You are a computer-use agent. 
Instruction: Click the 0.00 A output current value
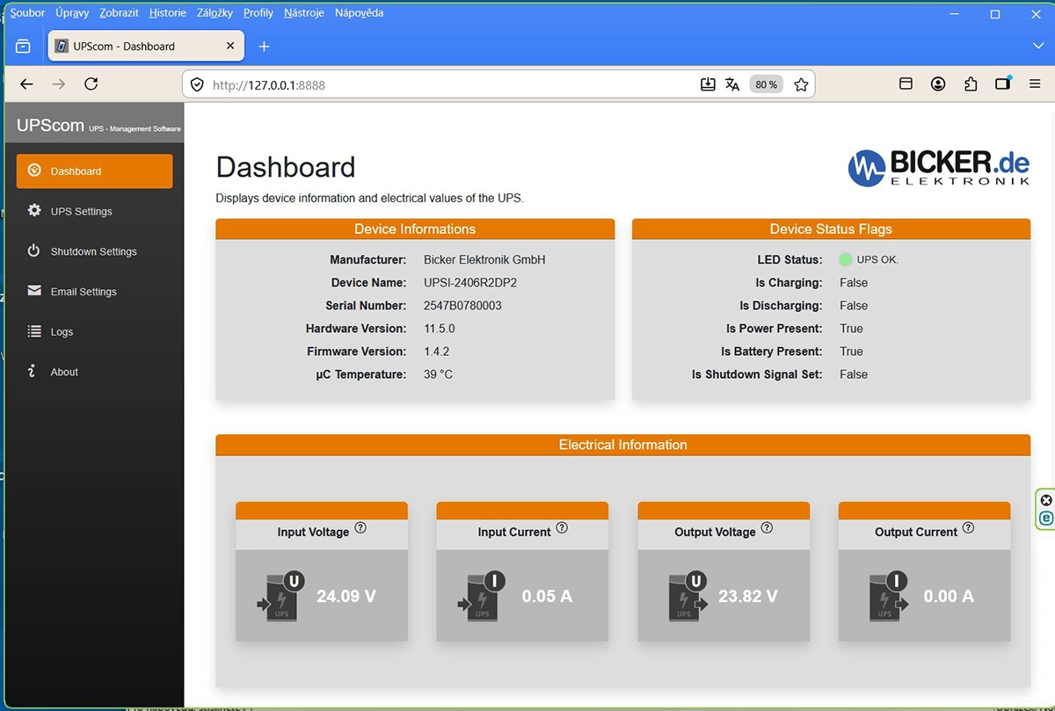click(949, 596)
